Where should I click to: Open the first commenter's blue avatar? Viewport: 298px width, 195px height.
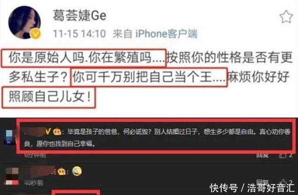(9, 137)
